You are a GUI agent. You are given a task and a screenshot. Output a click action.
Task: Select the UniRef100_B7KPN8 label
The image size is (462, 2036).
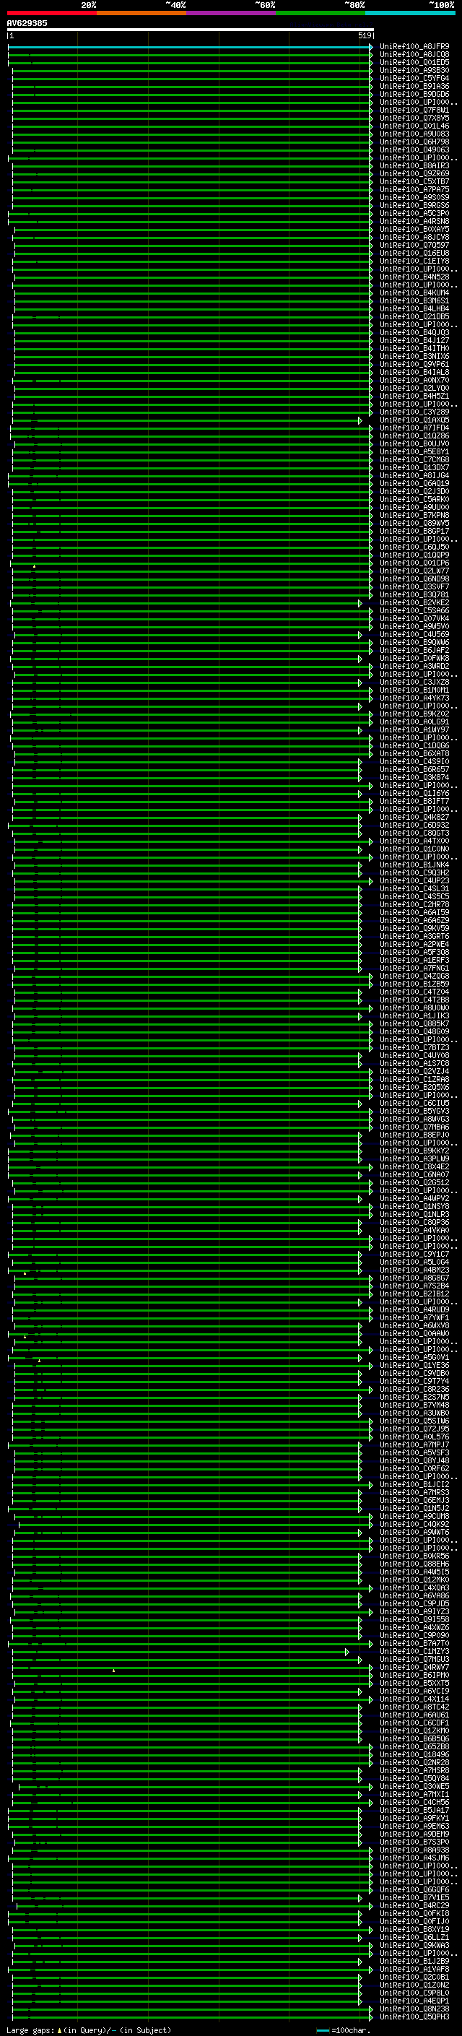(414, 516)
